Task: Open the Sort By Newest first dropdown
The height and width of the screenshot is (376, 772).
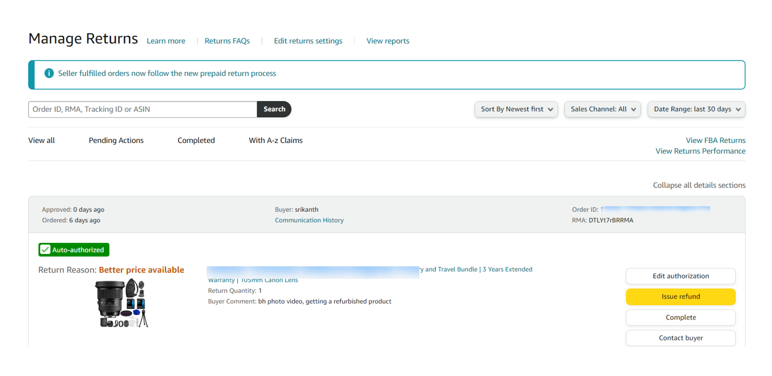Action: (x=516, y=109)
